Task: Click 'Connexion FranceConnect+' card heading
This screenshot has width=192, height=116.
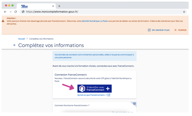Action: point(71,75)
